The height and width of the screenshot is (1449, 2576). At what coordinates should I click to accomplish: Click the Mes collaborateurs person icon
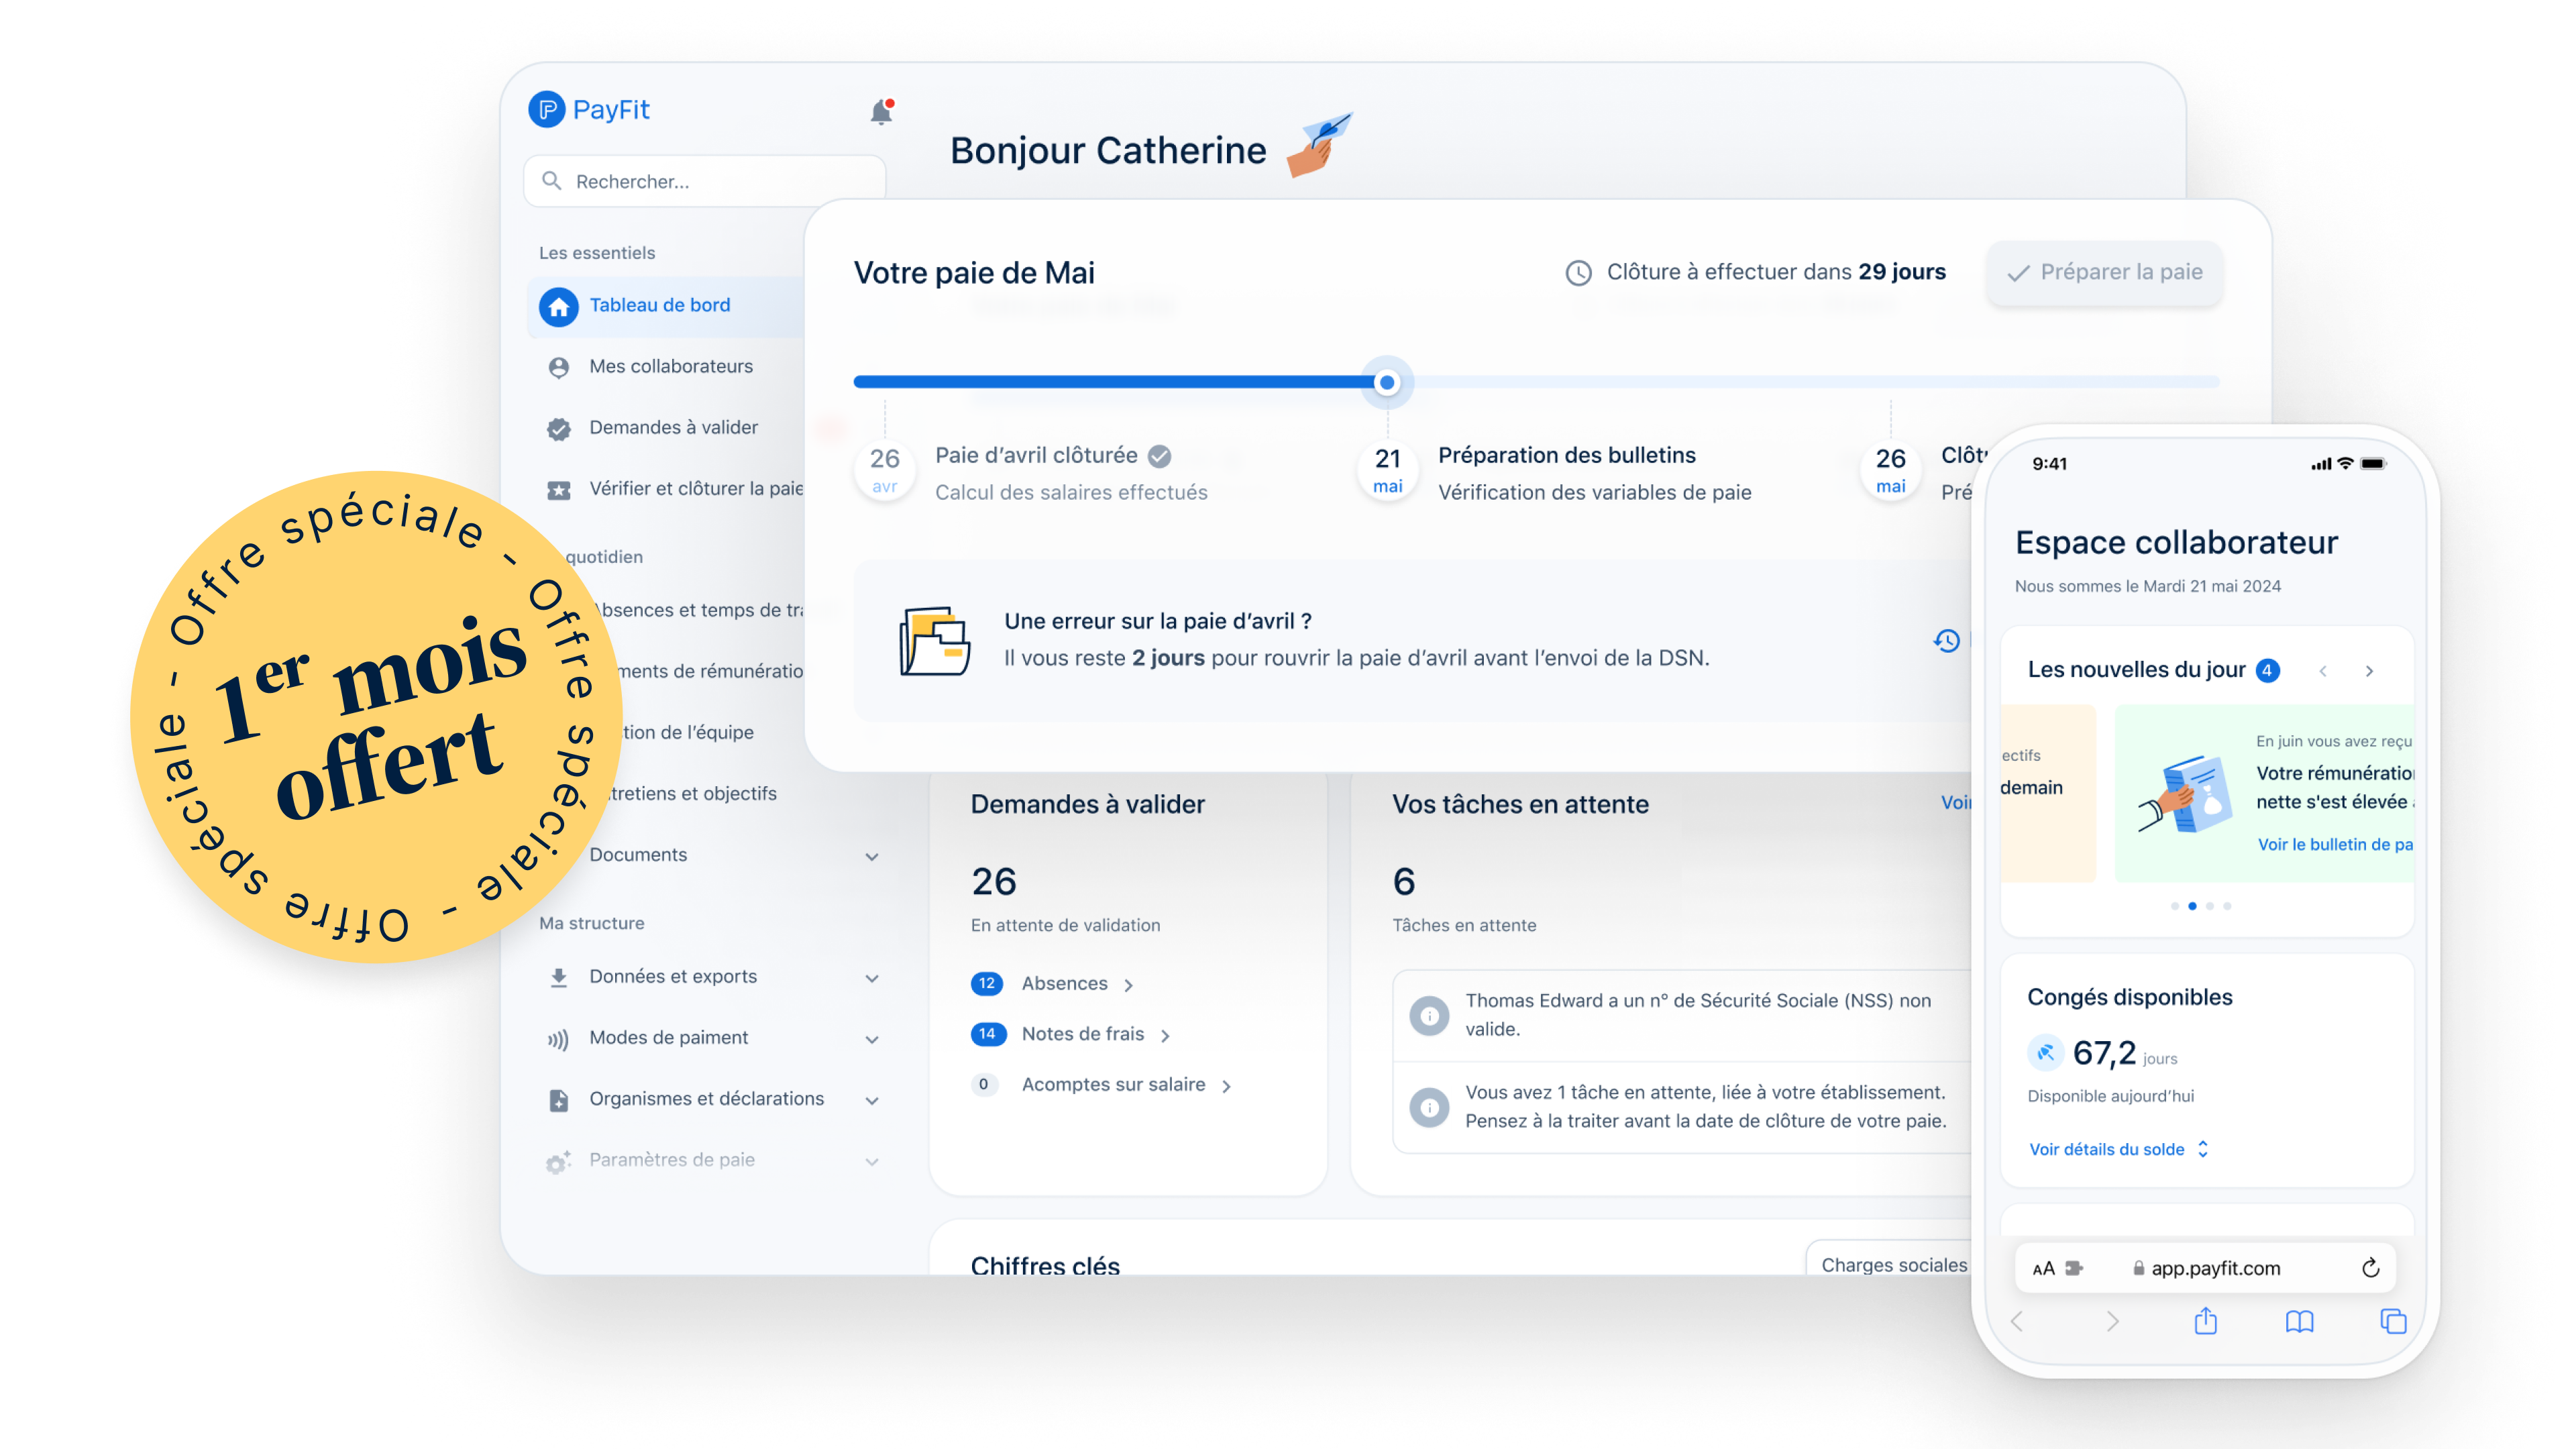559,367
